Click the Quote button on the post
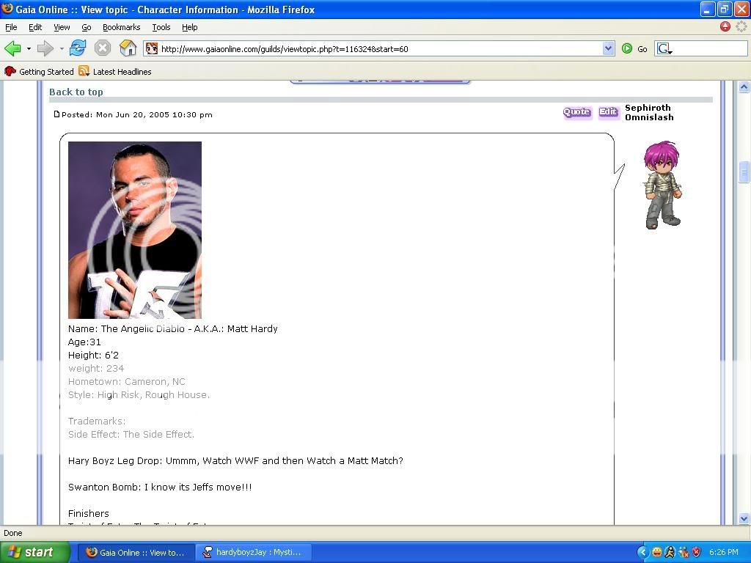The width and height of the screenshot is (751, 563). point(577,112)
